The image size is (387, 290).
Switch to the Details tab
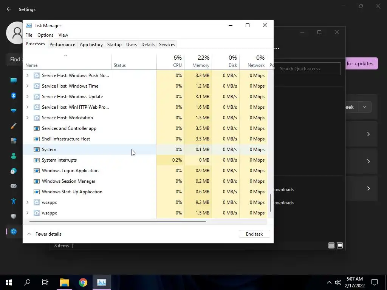(148, 45)
